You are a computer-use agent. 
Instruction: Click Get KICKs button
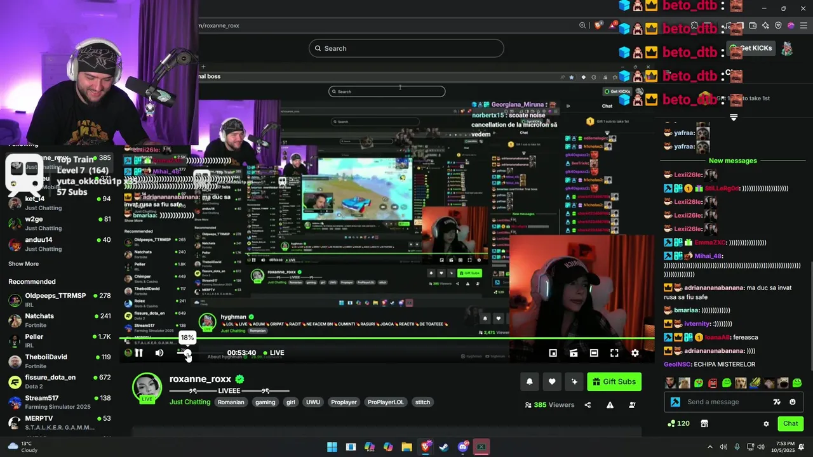[x=752, y=48]
